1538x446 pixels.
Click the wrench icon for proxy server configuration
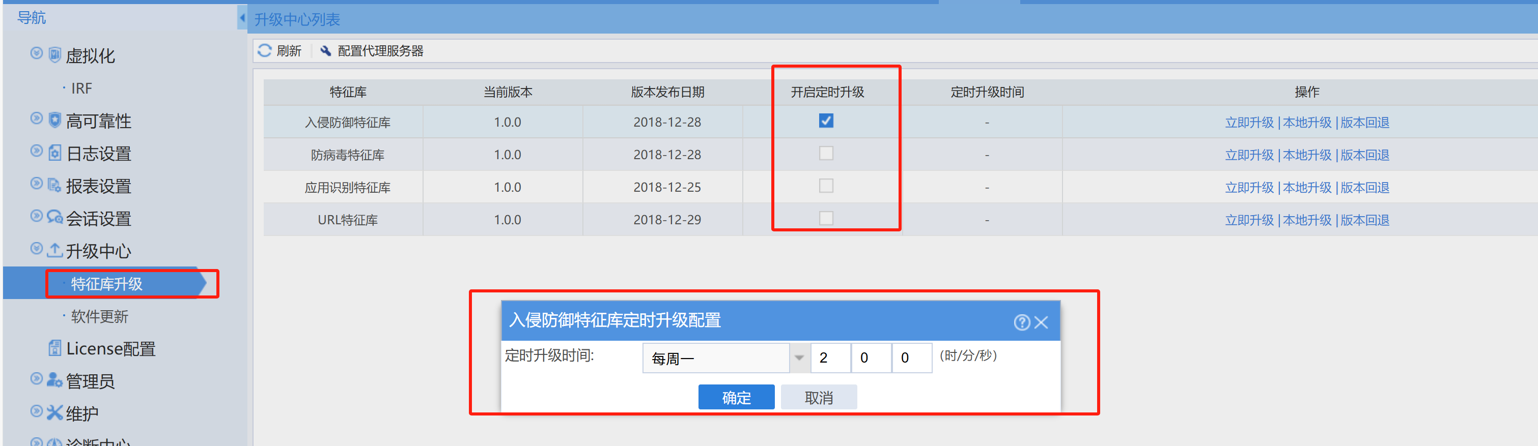(x=325, y=51)
